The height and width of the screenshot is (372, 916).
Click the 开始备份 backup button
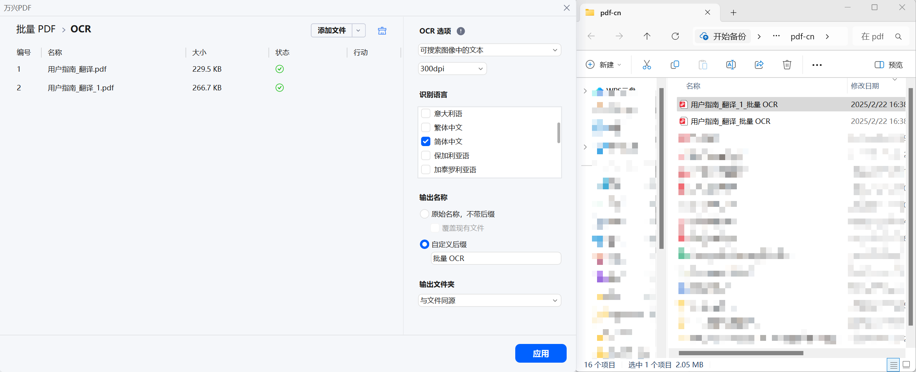coord(722,36)
